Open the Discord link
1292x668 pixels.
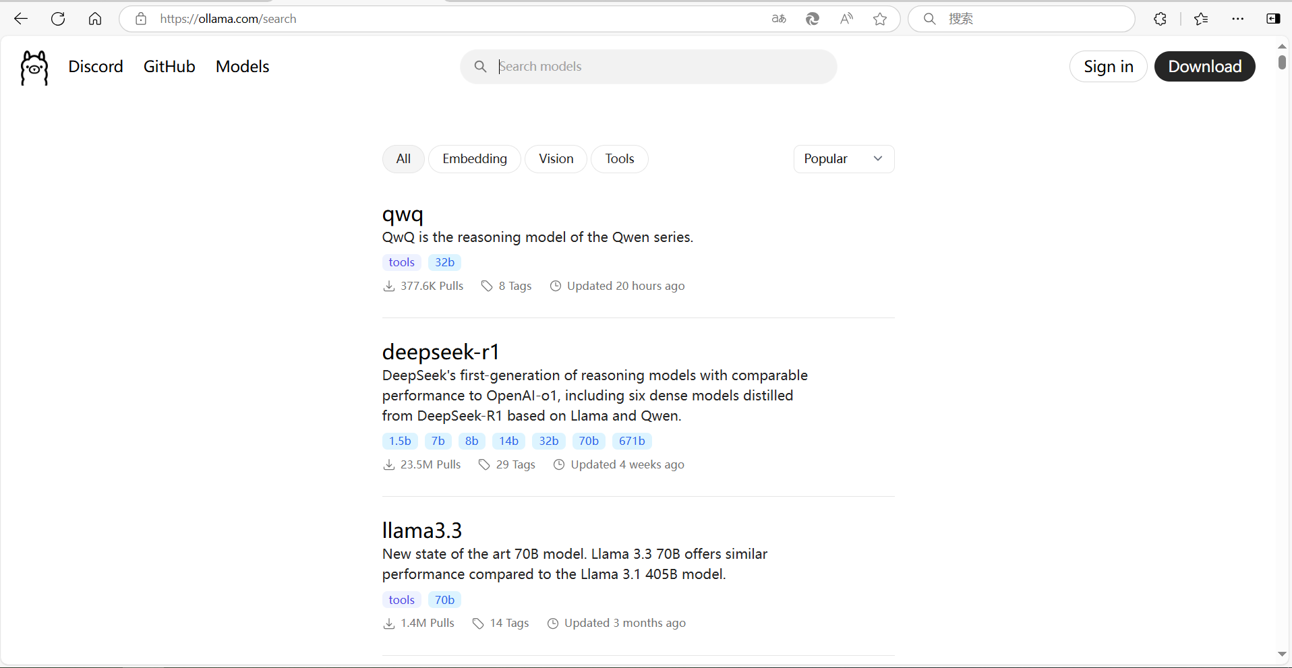[x=96, y=67]
